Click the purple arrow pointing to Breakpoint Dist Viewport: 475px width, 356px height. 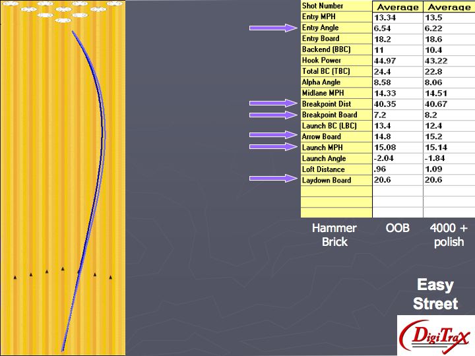(272, 104)
